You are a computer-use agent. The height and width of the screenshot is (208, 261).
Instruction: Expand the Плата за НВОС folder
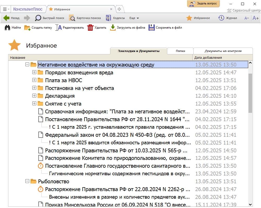point(34,80)
